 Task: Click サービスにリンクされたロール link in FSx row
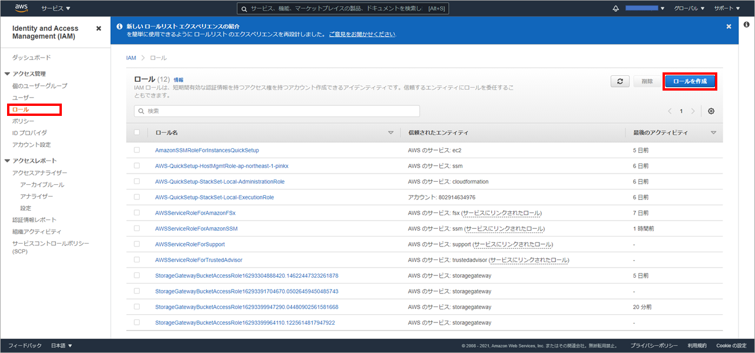click(502, 213)
